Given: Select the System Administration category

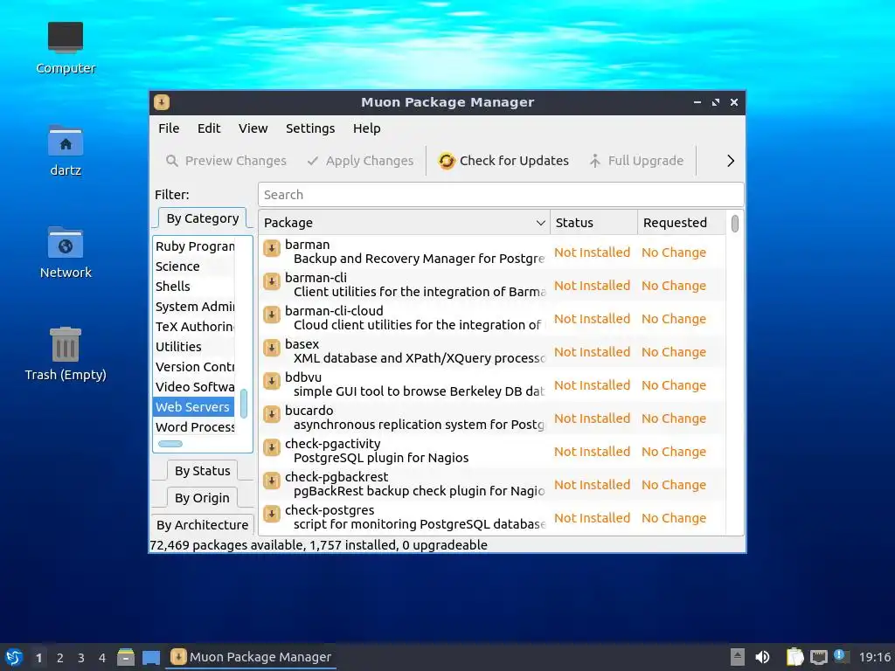Looking at the screenshot, I should point(195,307).
